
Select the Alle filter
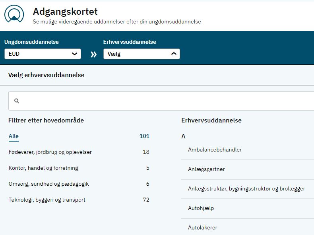(14, 136)
